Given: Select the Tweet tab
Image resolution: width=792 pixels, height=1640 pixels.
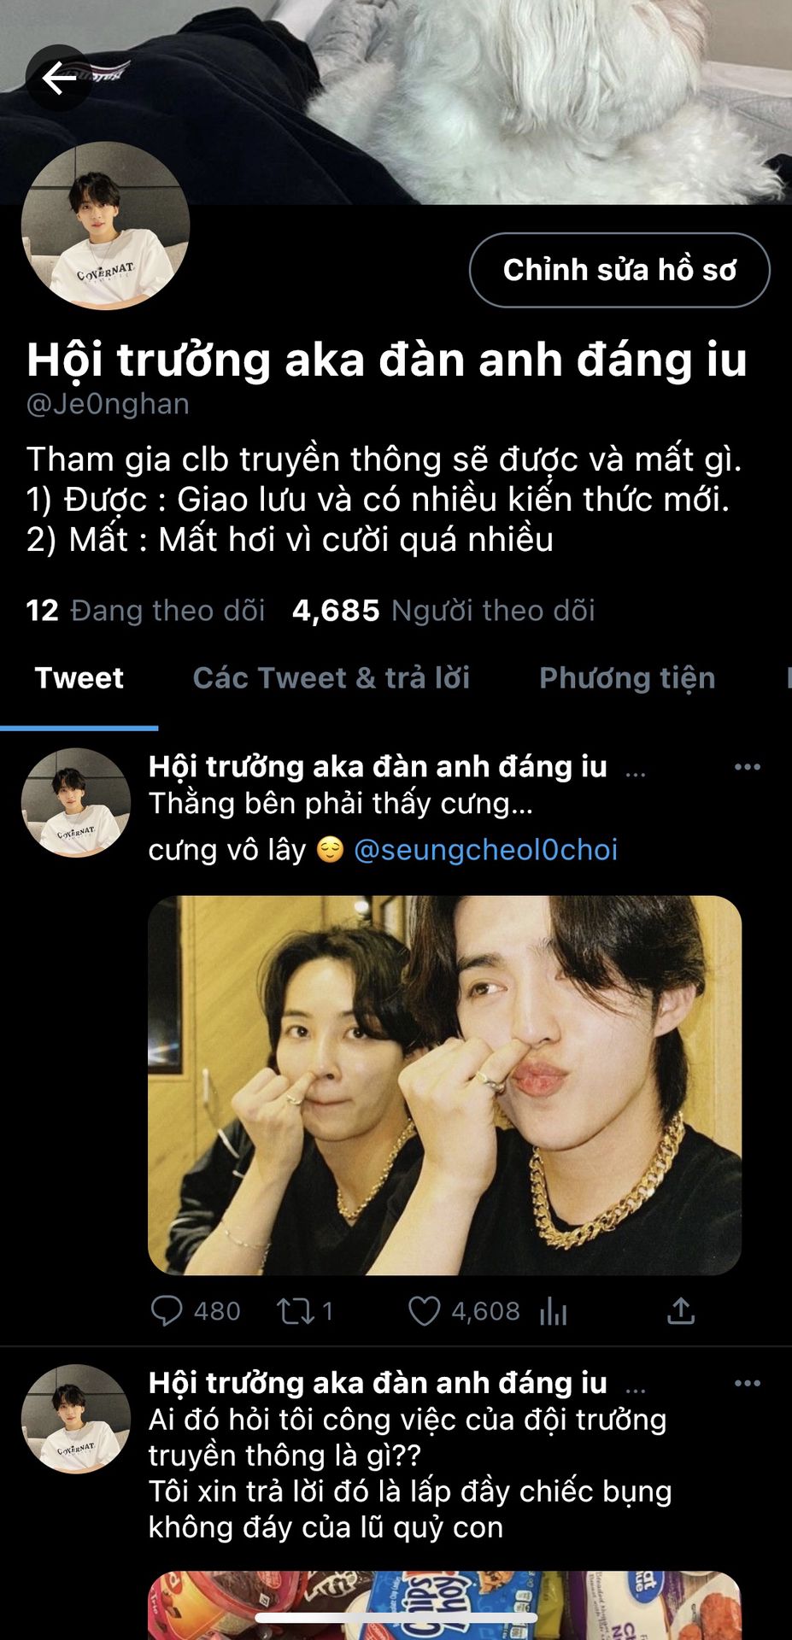Looking at the screenshot, I should pos(79,678).
